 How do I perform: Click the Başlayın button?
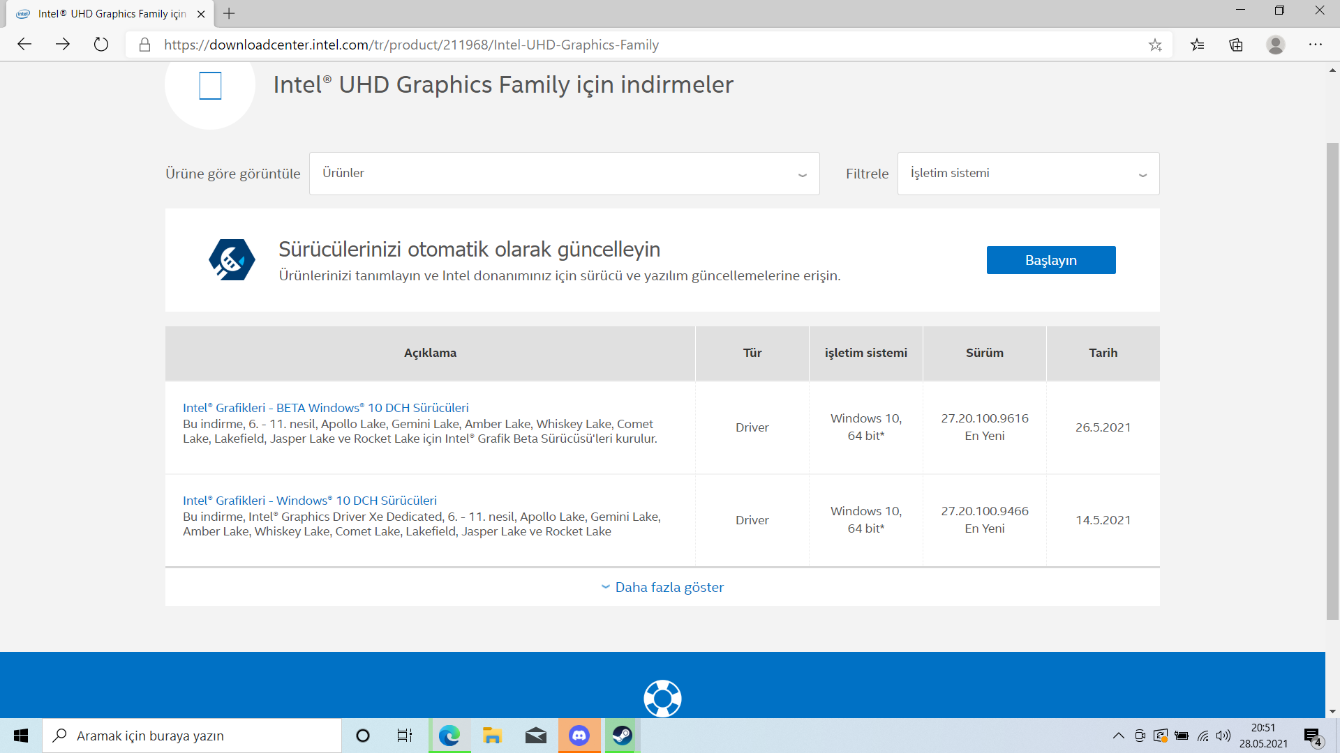click(1050, 260)
